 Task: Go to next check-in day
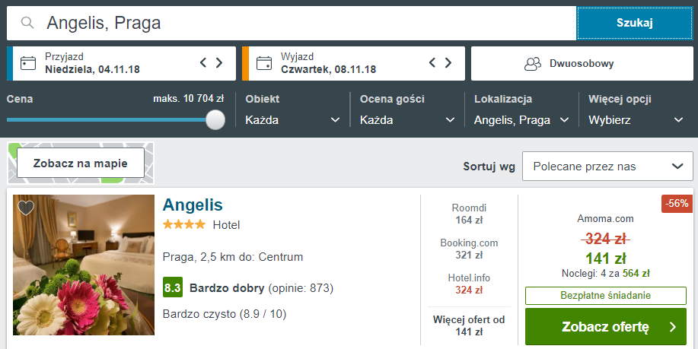pyautogui.click(x=219, y=63)
